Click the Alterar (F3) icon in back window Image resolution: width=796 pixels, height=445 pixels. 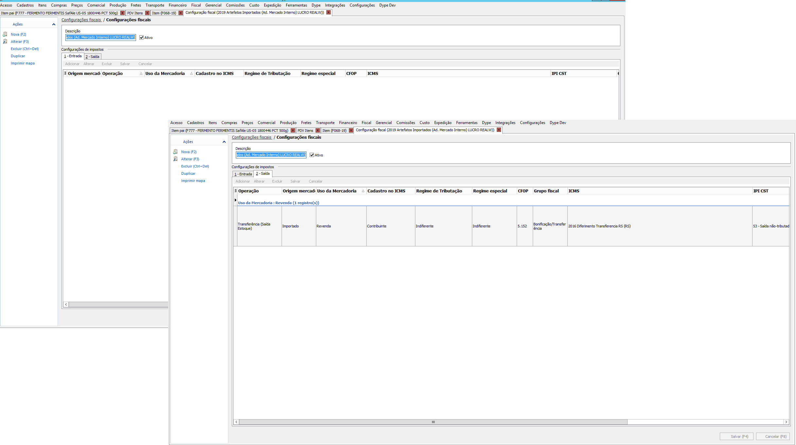[x=5, y=41]
